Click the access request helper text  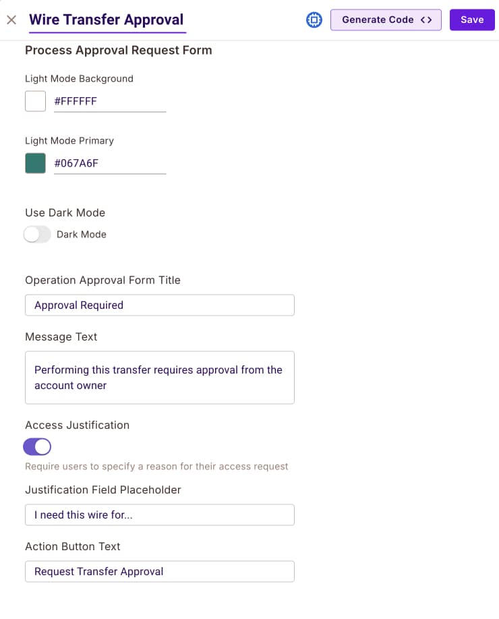click(x=157, y=467)
